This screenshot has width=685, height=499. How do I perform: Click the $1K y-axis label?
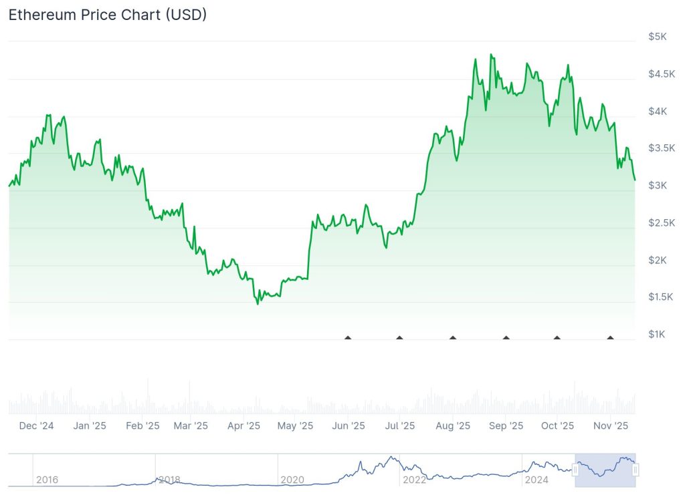point(658,334)
